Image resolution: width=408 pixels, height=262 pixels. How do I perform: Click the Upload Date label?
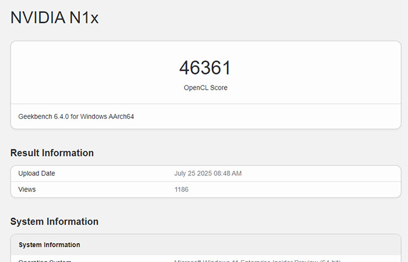pyautogui.click(x=37, y=174)
